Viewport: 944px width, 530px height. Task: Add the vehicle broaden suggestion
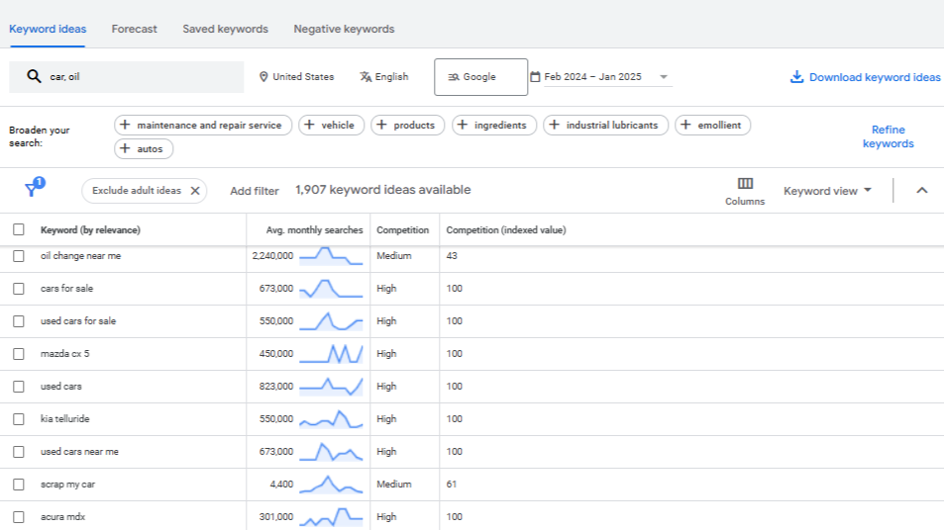[x=331, y=125]
